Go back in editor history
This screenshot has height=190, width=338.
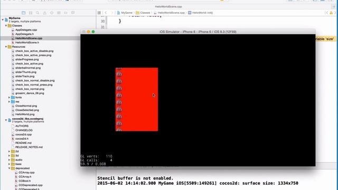(x=106, y=13)
